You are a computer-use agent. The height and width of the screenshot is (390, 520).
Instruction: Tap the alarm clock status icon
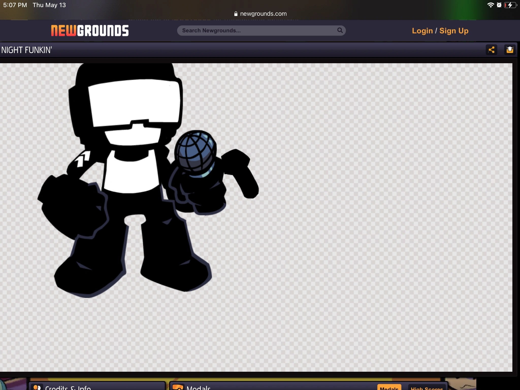[499, 5]
